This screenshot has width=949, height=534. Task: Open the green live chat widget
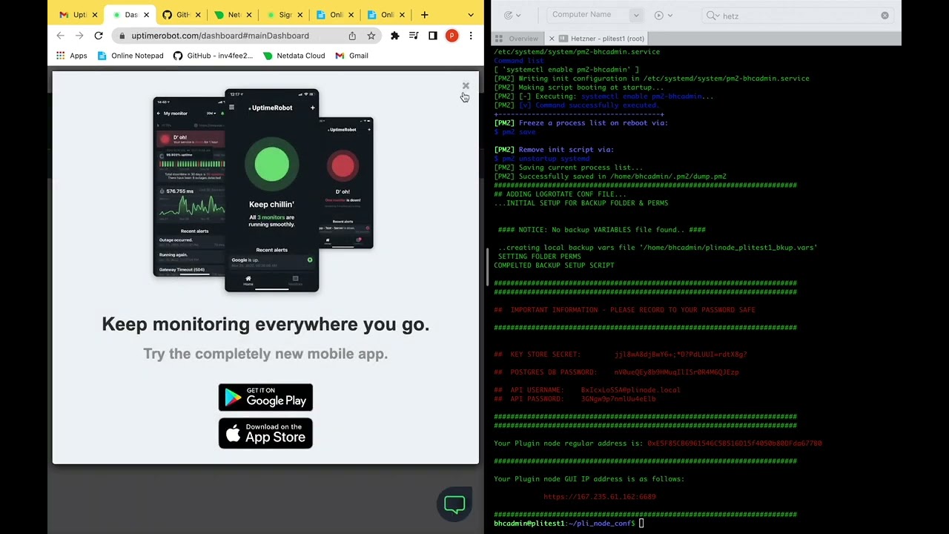[x=454, y=504]
